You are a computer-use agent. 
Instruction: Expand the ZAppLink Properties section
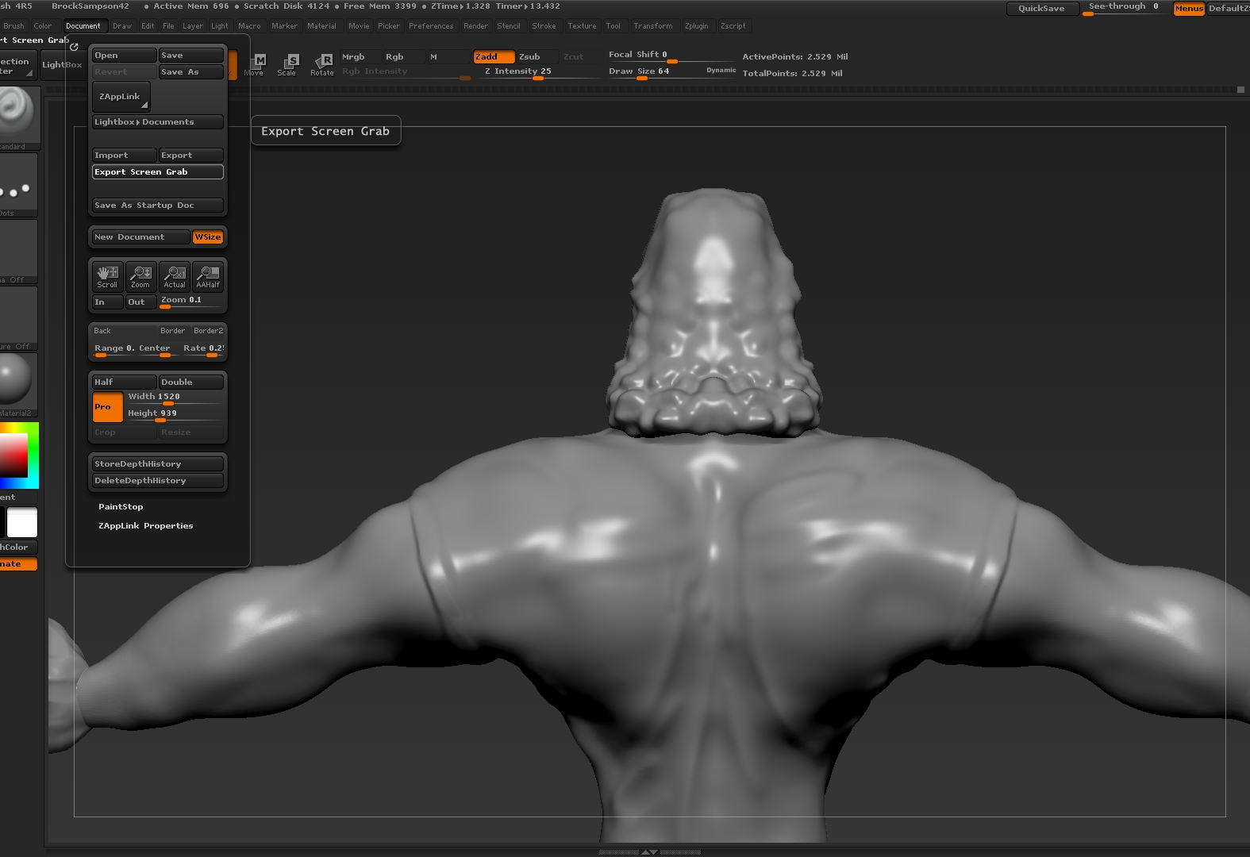[145, 526]
